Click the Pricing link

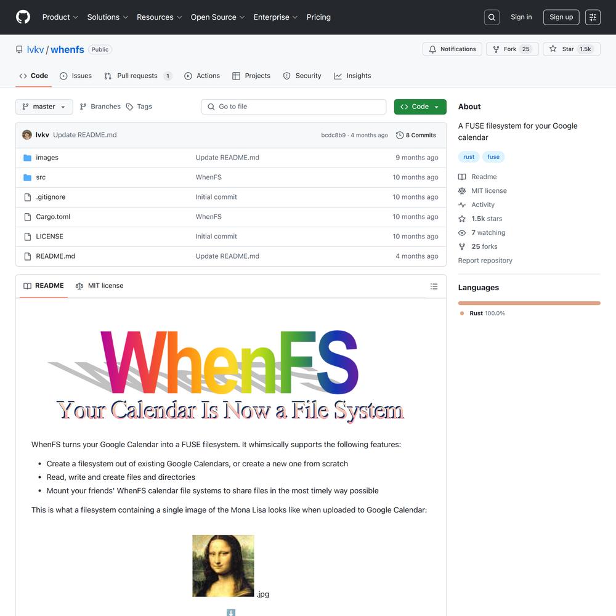[318, 17]
